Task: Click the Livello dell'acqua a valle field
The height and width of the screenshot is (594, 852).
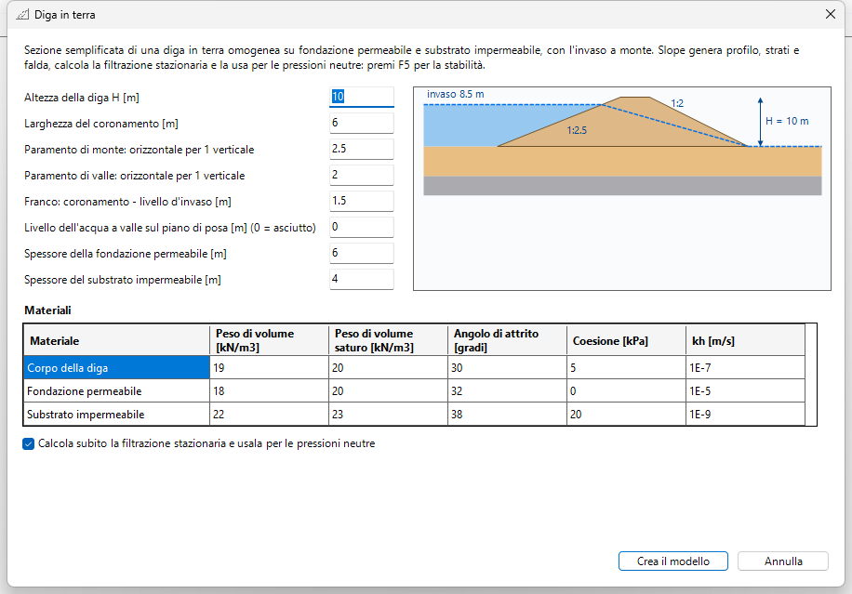Action: 361,227
